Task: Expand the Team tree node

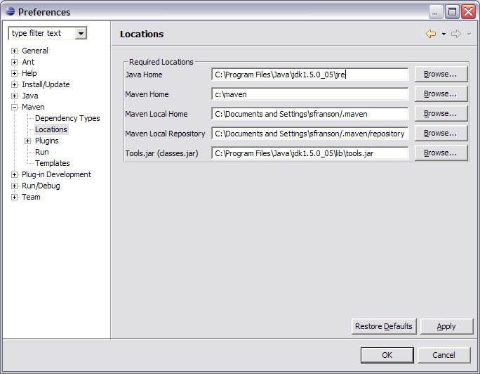Action: (x=14, y=197)
